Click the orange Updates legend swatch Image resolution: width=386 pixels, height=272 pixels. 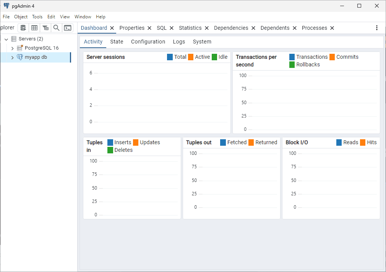click(x=136, y=143)
